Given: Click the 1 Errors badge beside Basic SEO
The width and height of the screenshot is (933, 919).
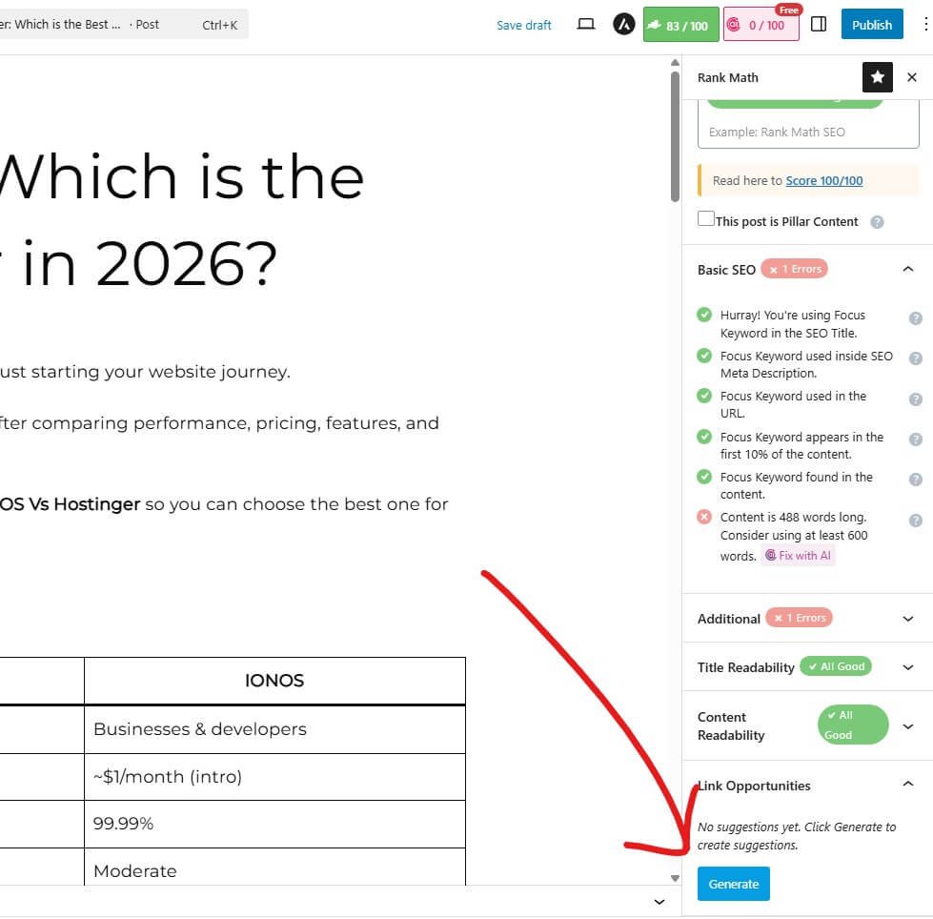Looking at the screenshot, I should pos(795,269).
